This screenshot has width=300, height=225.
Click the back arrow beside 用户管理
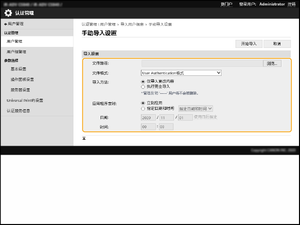tap(5, 24)
